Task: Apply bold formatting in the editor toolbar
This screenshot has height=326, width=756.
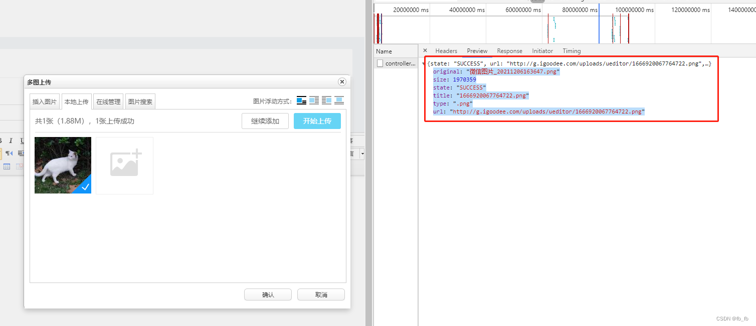Action: coord(2,140)
